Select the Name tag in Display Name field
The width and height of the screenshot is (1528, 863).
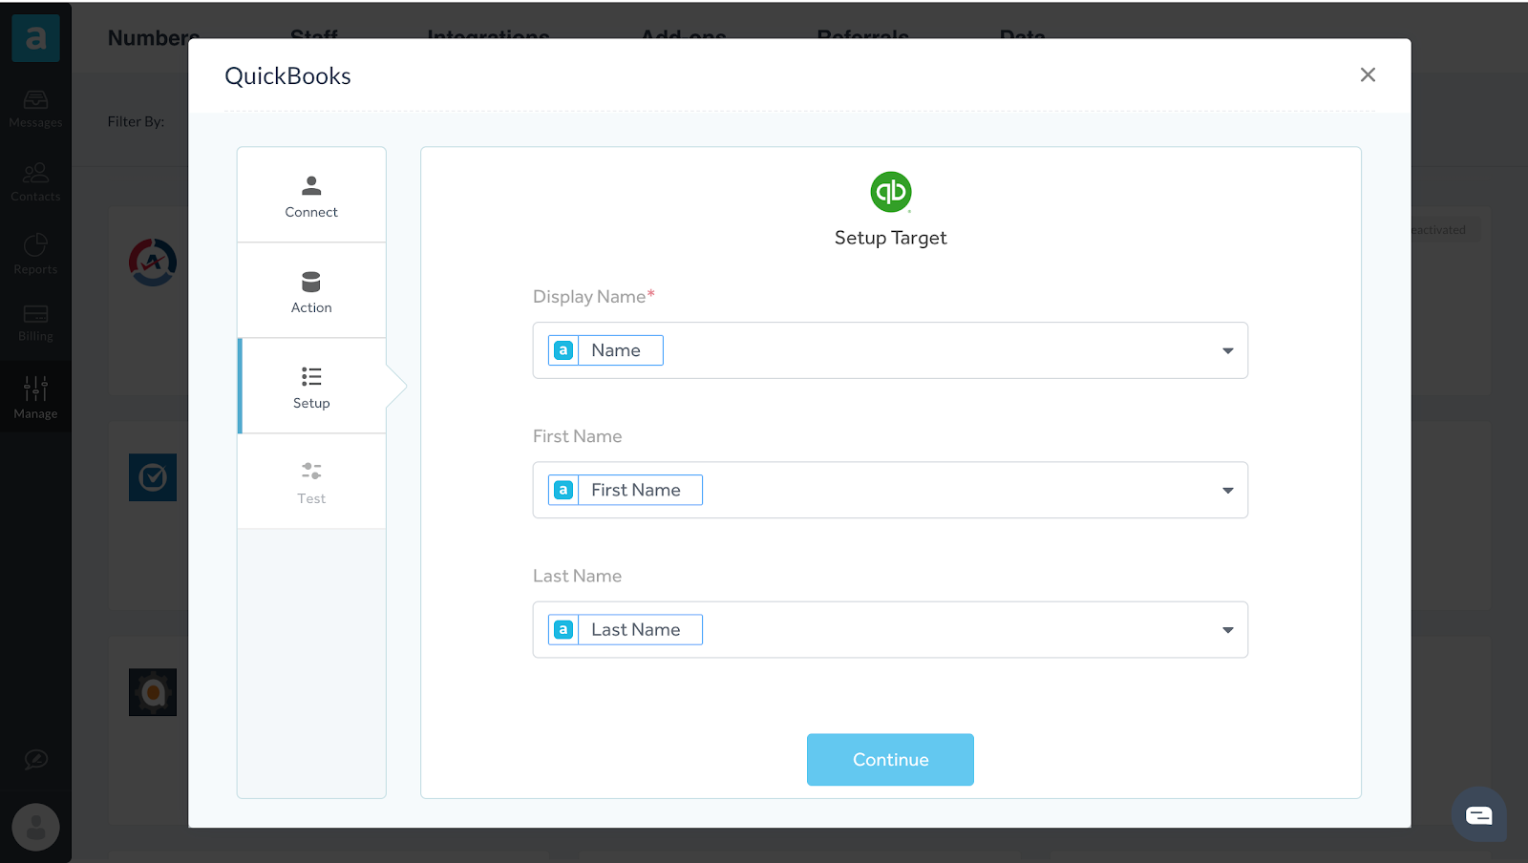pos(605,350)
